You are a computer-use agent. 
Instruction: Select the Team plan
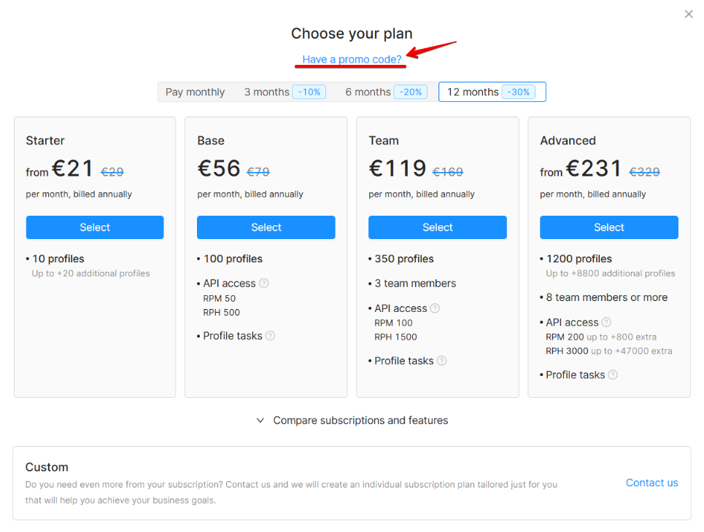(438, 227)
